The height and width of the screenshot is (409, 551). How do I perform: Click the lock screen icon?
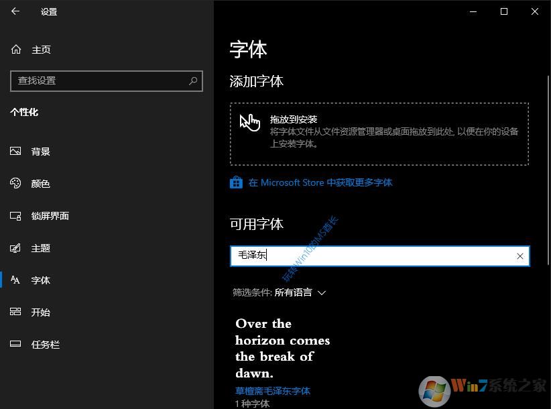point(15,215)
